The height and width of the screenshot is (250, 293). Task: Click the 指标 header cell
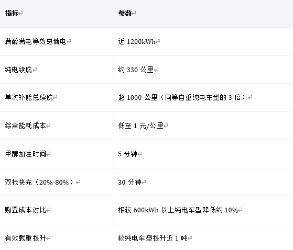pyautogui.click(x=56, y=14)
